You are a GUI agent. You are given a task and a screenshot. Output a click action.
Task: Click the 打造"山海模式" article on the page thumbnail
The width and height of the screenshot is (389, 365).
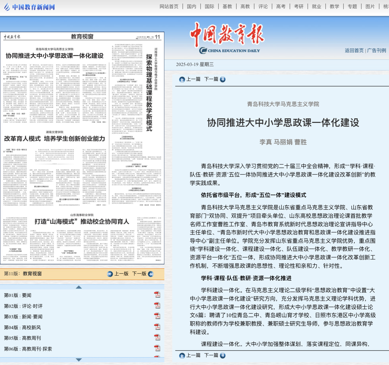coord(82,222)
